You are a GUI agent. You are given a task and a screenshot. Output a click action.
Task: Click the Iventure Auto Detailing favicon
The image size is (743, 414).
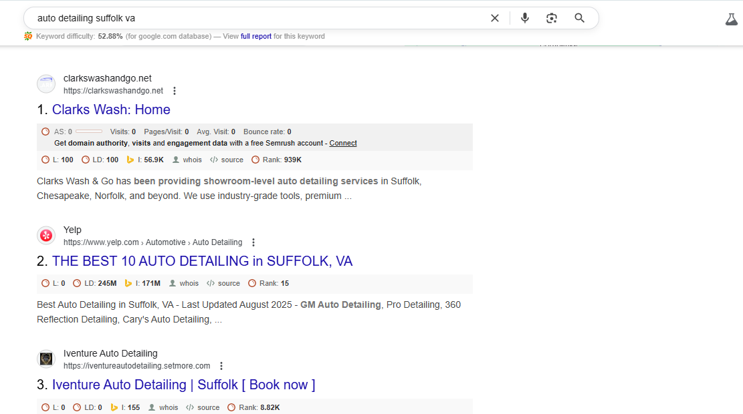(x=46, y=359)
